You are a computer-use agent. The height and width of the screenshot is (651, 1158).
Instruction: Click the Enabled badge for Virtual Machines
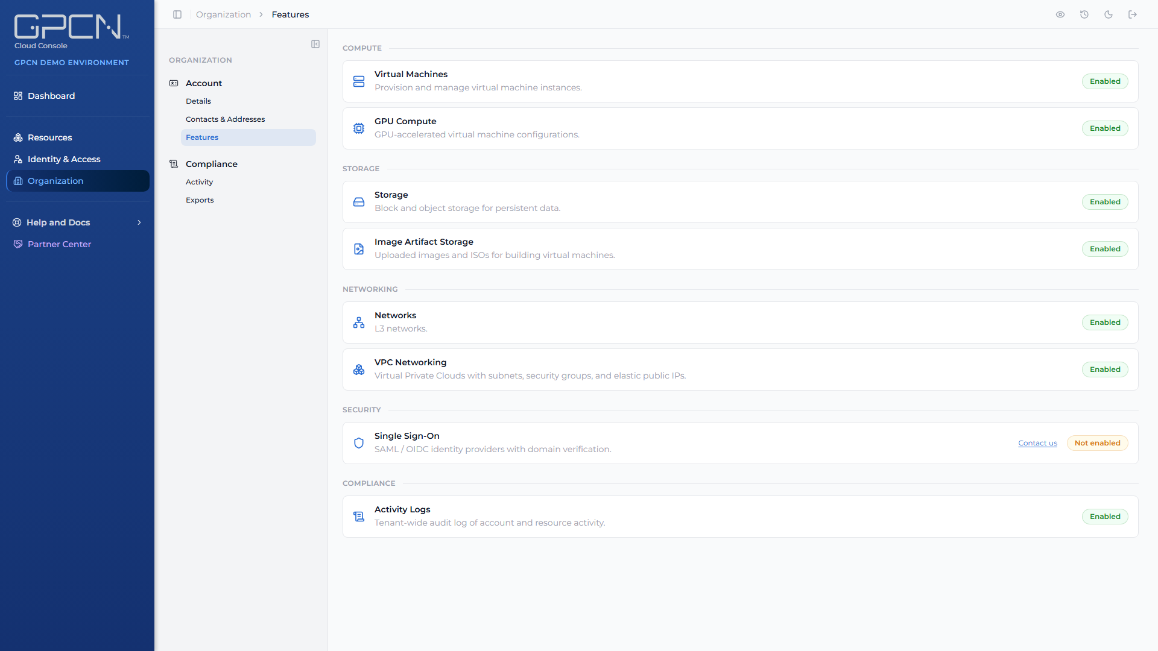point(1105,81)
